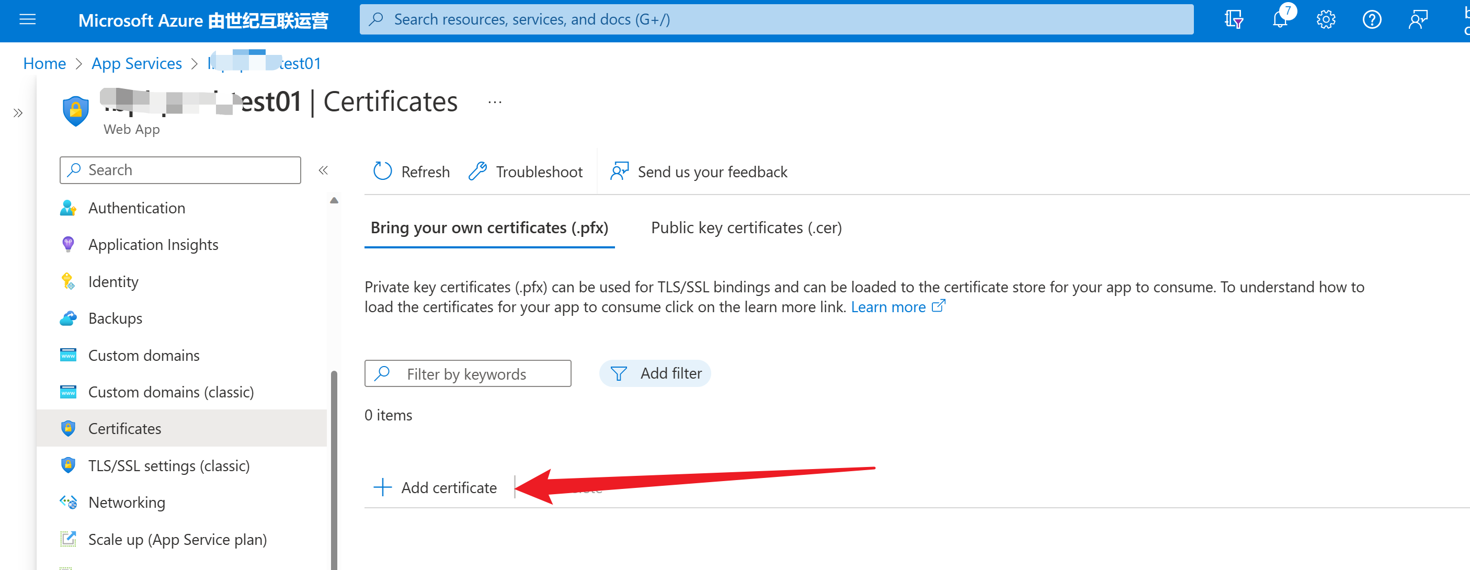
Task: Go to App Services breadcrumb
Action: (x=136, y=63)
